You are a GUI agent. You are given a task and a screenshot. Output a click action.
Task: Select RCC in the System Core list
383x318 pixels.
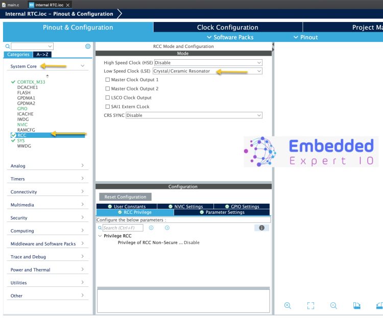tap(22, 135)
